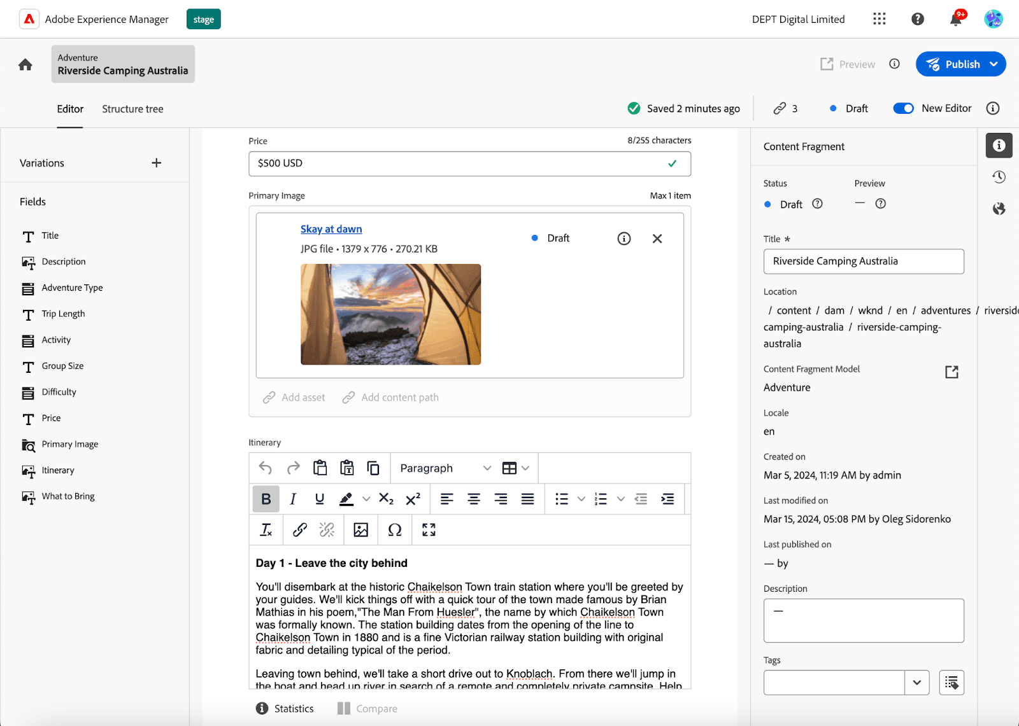Click the Insert image icon in Itinerary toolbar
The width and height of the screenshot is (1019, 726).
pyautogui.click(x=360, y=530)
